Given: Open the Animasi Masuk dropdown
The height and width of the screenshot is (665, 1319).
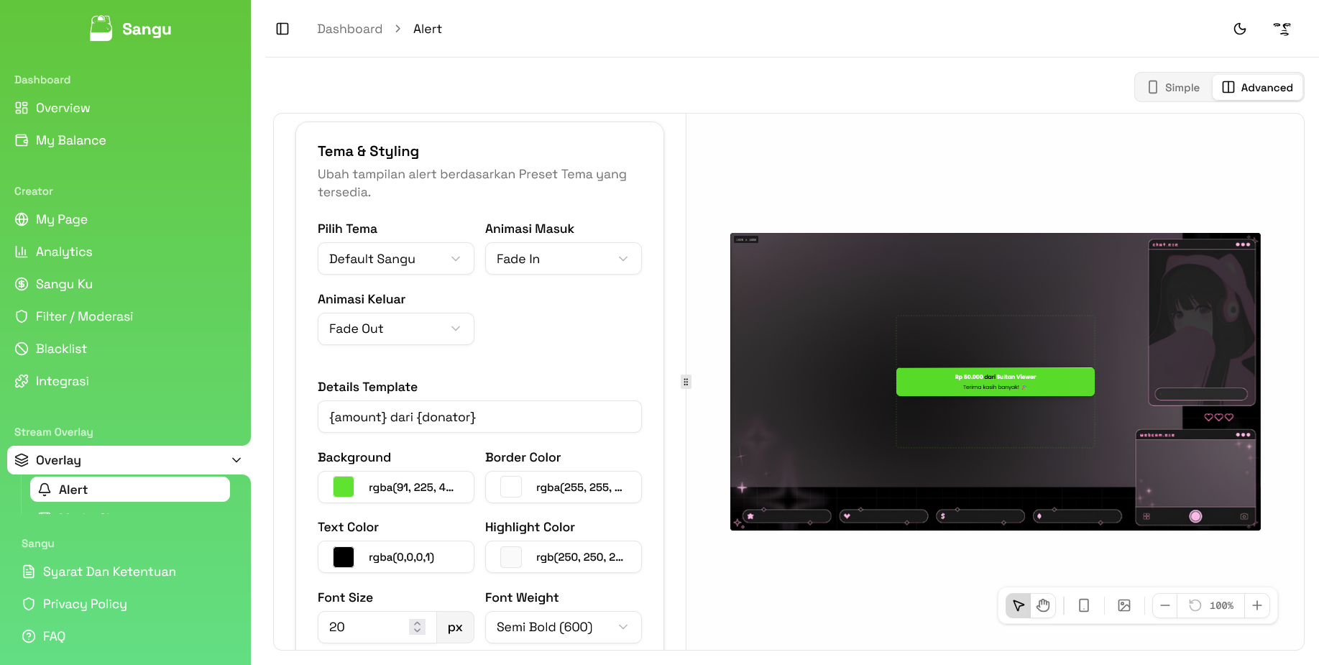Looking at the screenshot, I should [x=564, y=259].
